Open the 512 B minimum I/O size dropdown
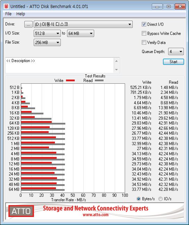The height and width of the screenshot is (225, 189). point(47,33)
